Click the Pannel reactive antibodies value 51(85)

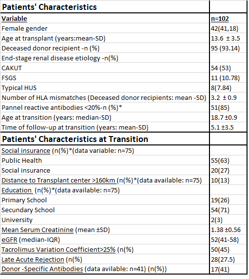[x=220, y=108]
